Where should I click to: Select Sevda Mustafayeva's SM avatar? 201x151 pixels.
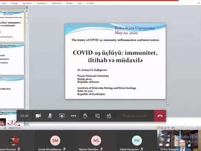55,141
